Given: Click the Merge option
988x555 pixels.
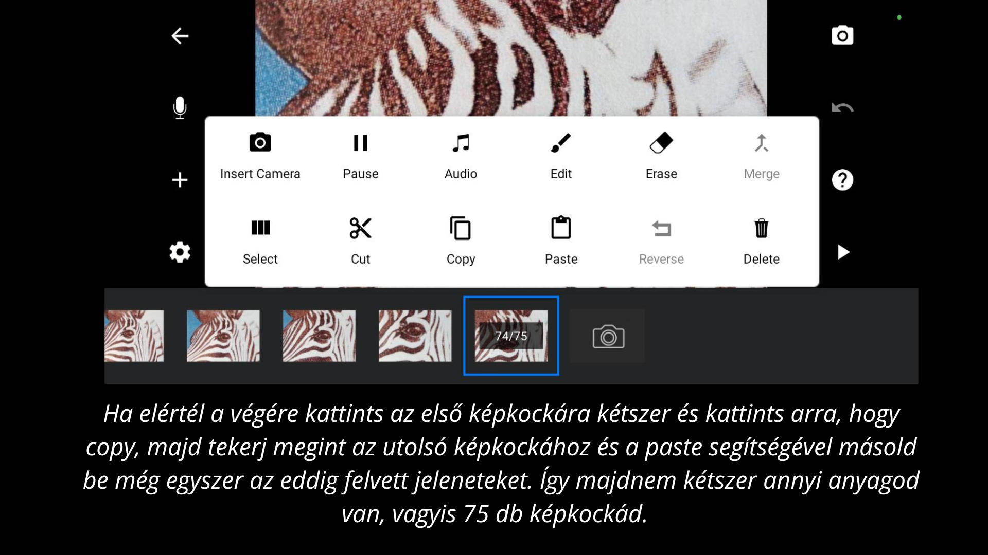Looking at the screenshot, I should pos(762,155).
